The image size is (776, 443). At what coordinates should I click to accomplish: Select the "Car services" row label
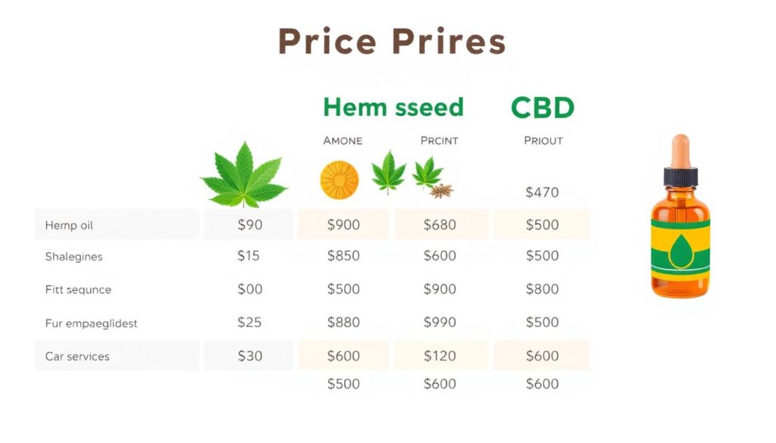pos(77,357)
